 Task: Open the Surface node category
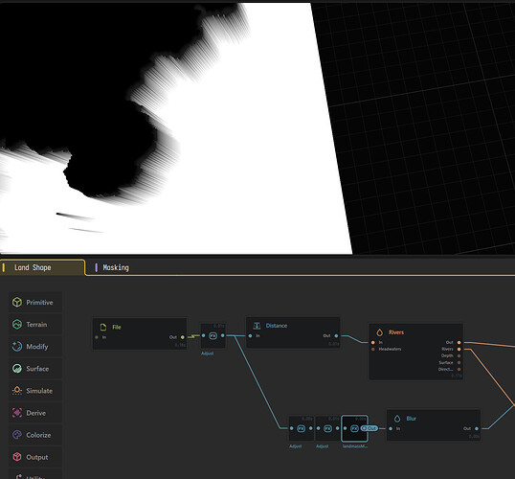click(34, 369)
